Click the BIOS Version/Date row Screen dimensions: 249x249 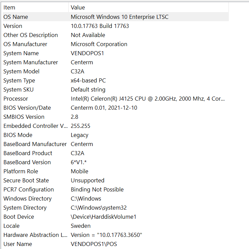coord(27,108)
